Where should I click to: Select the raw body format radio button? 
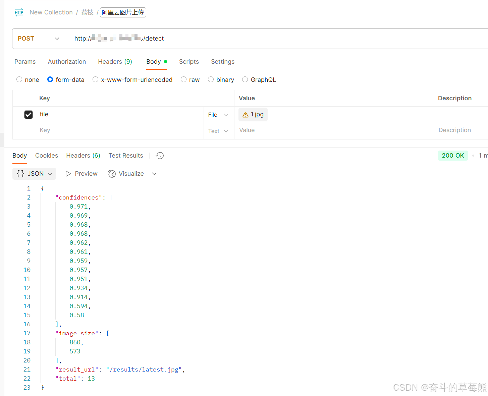click(183, 79)
